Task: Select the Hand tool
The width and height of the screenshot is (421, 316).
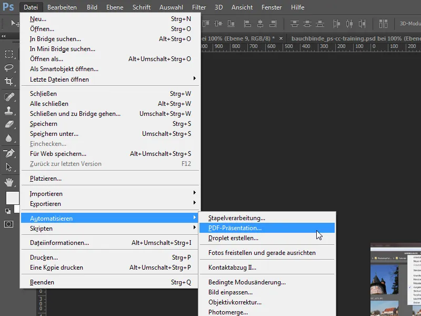Action: (x=9, y=182)
